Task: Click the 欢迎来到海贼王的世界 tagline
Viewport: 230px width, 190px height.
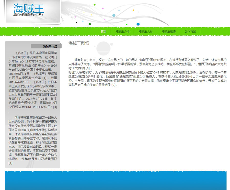Action: coord(28,15)
